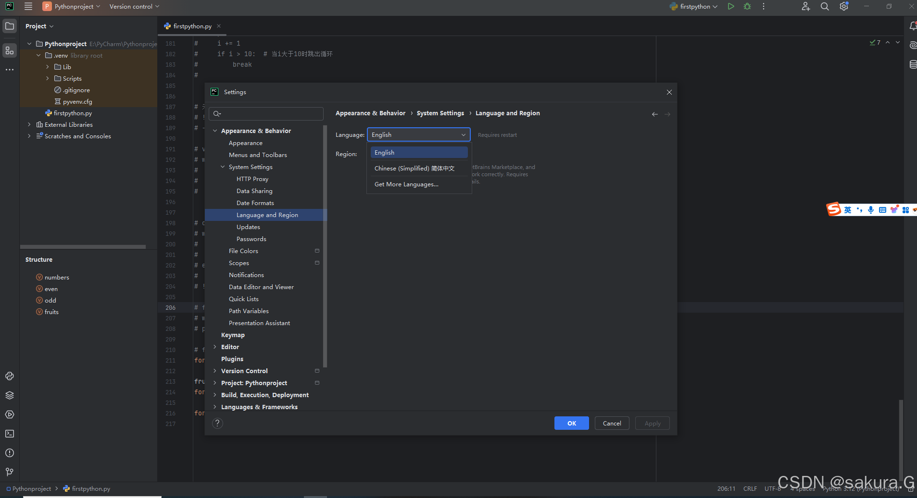Toggle Sogou microphone voice input icon

871,210
